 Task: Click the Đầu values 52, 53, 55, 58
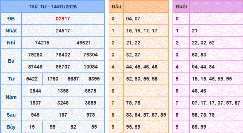(142, 79)
